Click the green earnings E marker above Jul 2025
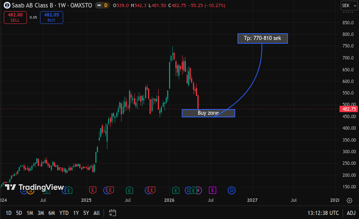Viewport: 359px width, 219px height. (129, 190)
